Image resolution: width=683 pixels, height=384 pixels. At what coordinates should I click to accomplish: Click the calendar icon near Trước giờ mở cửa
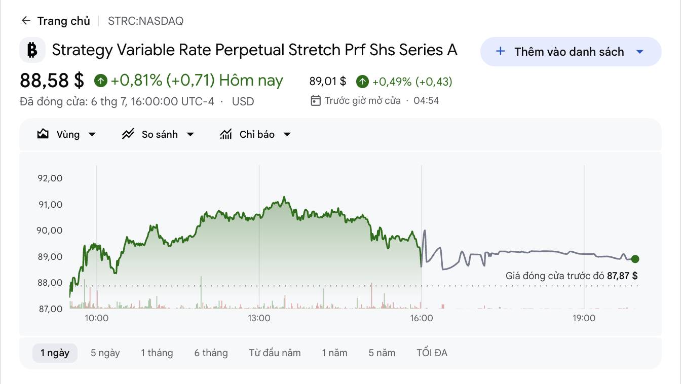point(316,100)
